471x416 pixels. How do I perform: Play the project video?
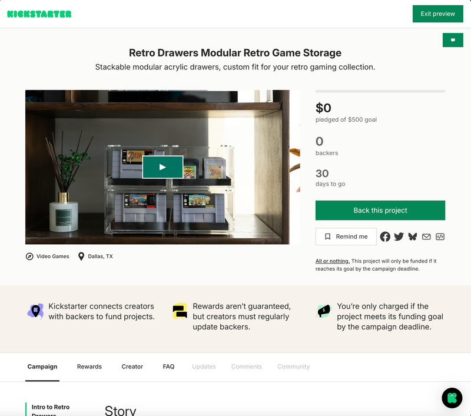[162, 167]
